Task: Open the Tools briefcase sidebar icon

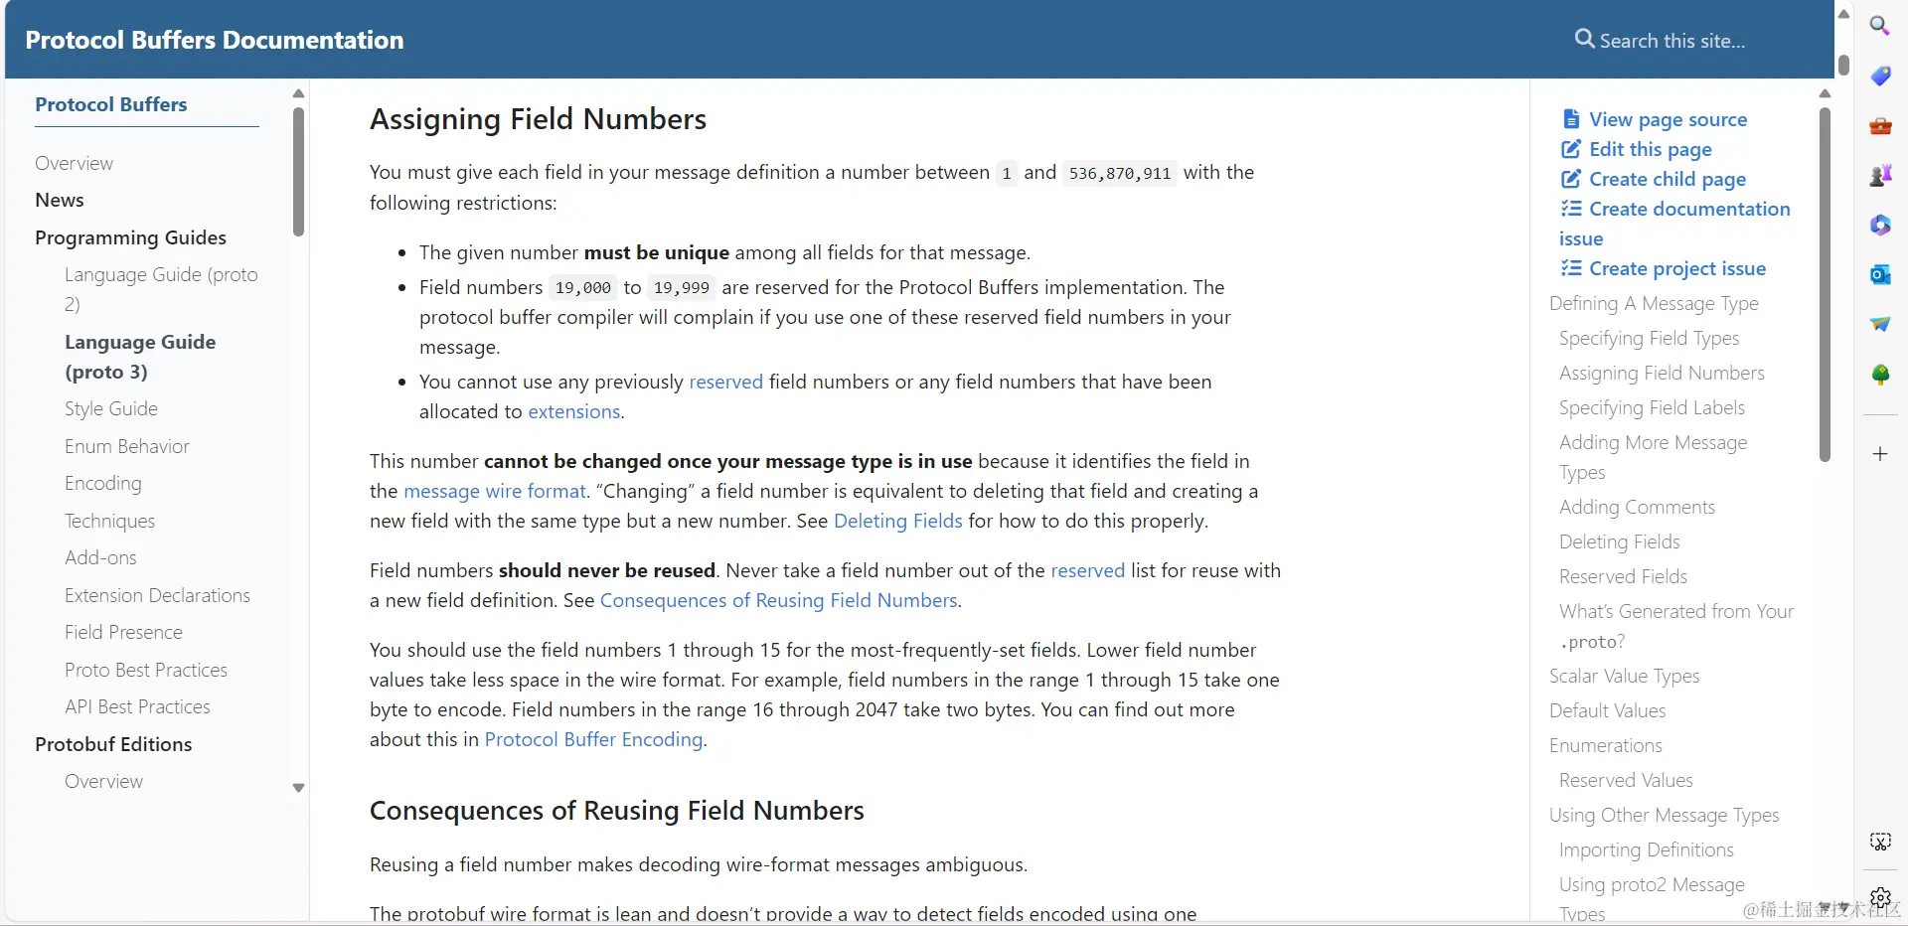Action: click(x=1879, y=126)
